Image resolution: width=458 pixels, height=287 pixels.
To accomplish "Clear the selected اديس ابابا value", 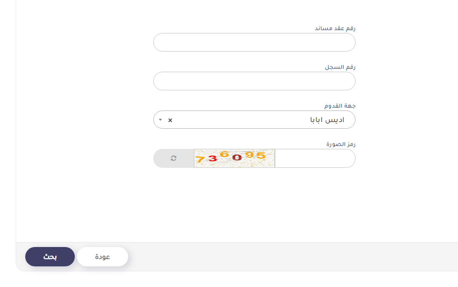I will pyautogui.click(x=170, y=120).
